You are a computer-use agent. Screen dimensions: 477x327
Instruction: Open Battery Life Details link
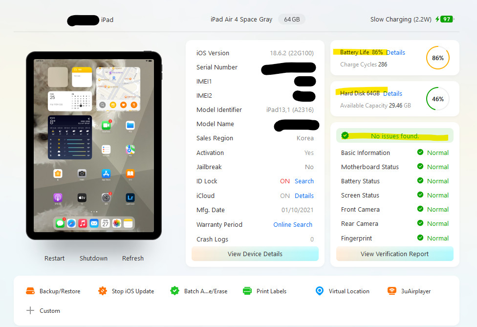395,52
